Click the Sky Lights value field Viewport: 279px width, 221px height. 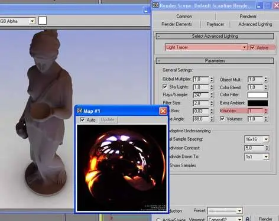click(x=201, y=87)
